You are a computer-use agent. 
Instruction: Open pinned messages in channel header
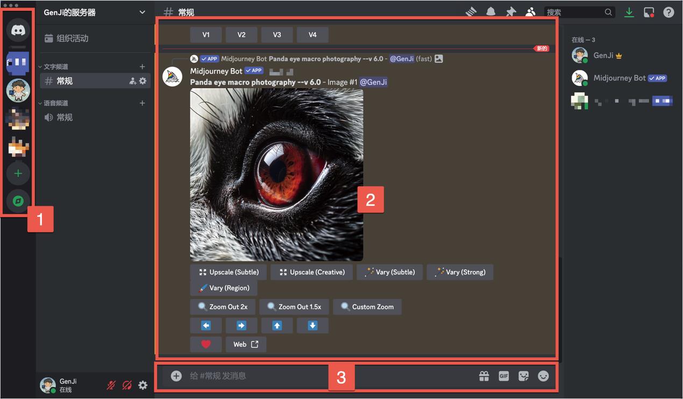(510, 12)
